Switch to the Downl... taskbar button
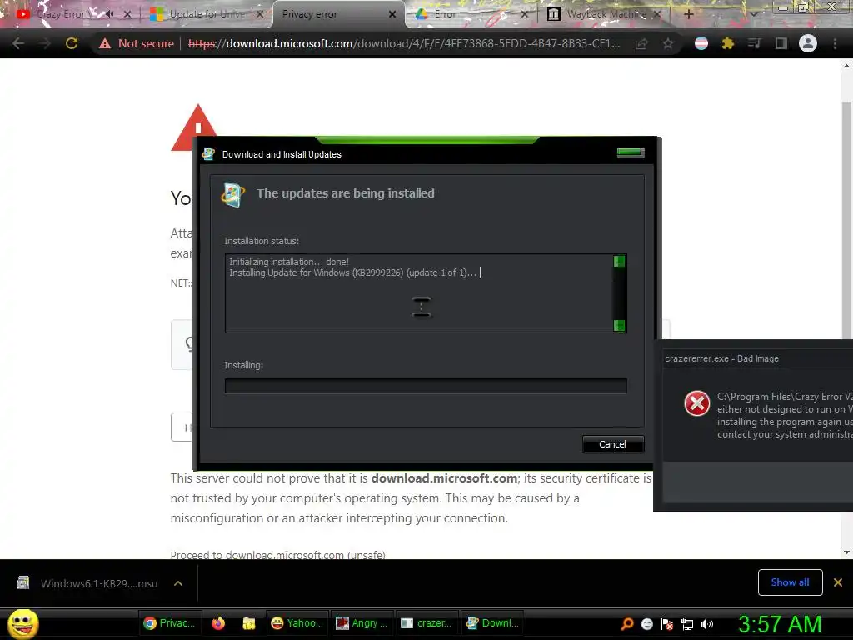Viewport: 853px width, 640px height. (491, 623)
